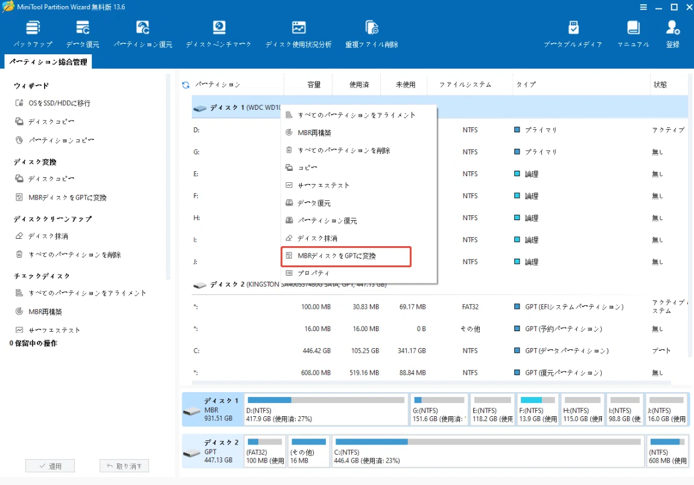Select ディスク 2 GPT 447.13 GB in disk map

coord(213,451)
